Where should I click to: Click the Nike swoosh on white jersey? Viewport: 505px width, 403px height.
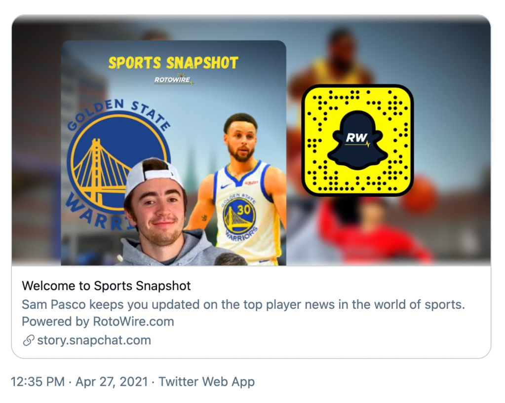click(226, 186)
